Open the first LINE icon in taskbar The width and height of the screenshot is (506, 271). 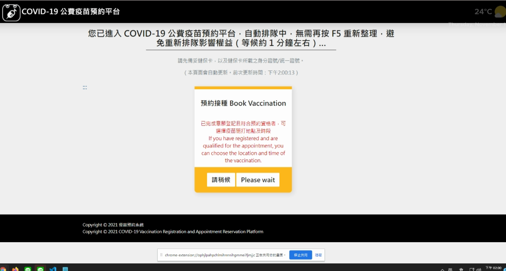click(27, 268)
